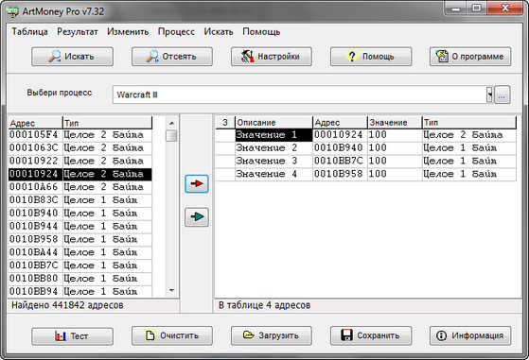The width and height of the screenshot is (529, 360).
Task: Open the Помощь menu
Action: click(x=261, y=32)
